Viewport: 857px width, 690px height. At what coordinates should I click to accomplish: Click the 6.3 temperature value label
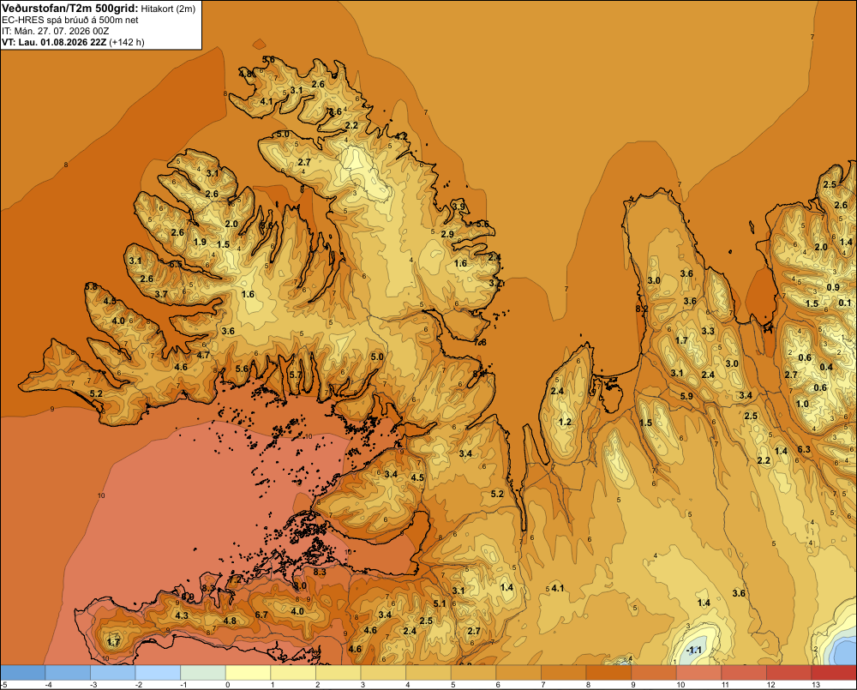pyautogui.click(x=804, y=449)
